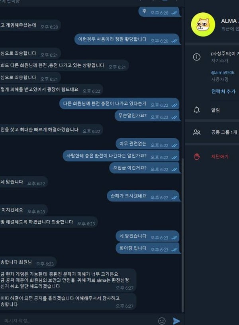Click the chat vertical scrollbar
239x325 pixels.
pyautogui.click(x=182, y=235)
